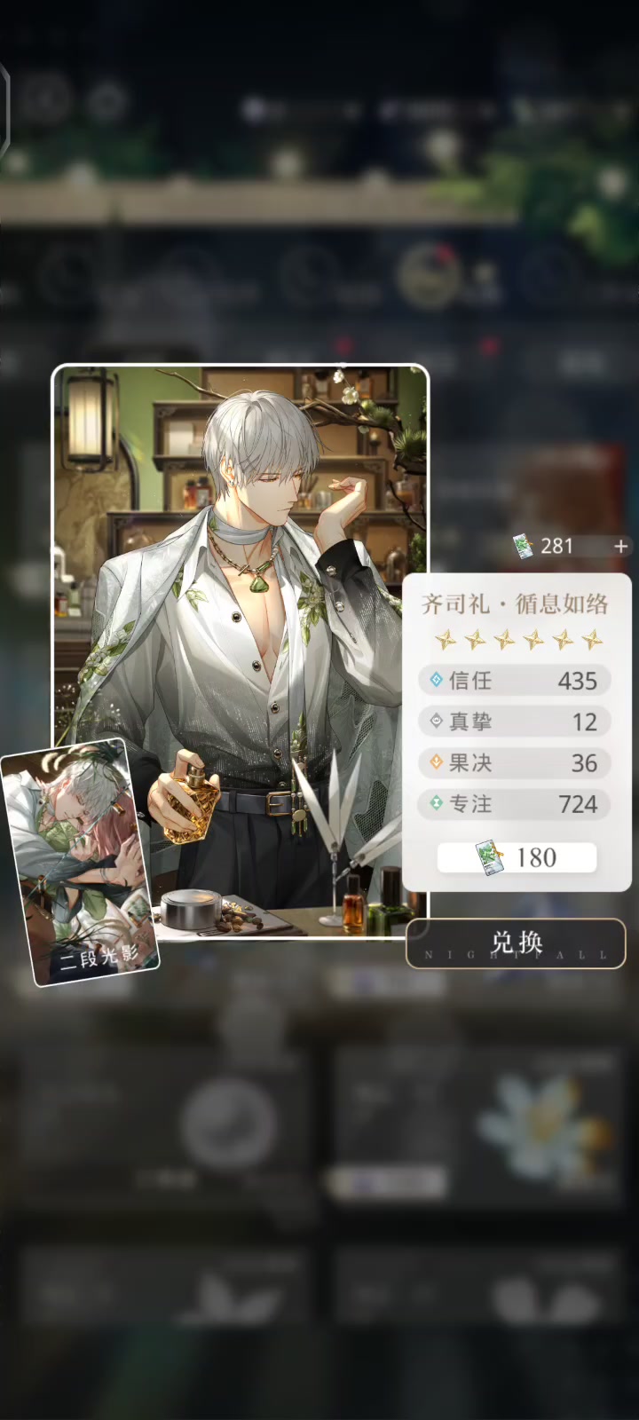The width and height of the screenshot is (639, 1420).
Task: Tap the first gold star of the rarity row
Action: [446, 639]
